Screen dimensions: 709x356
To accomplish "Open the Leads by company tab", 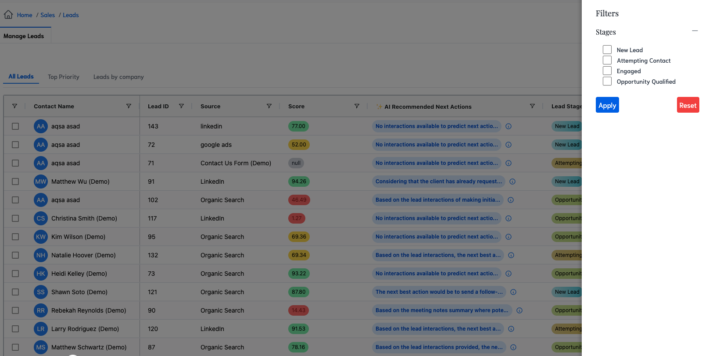I will [x=118, y=77].
